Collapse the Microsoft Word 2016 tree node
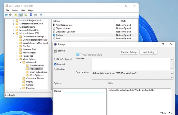This screenshot has width=178, height=115. 13,33
